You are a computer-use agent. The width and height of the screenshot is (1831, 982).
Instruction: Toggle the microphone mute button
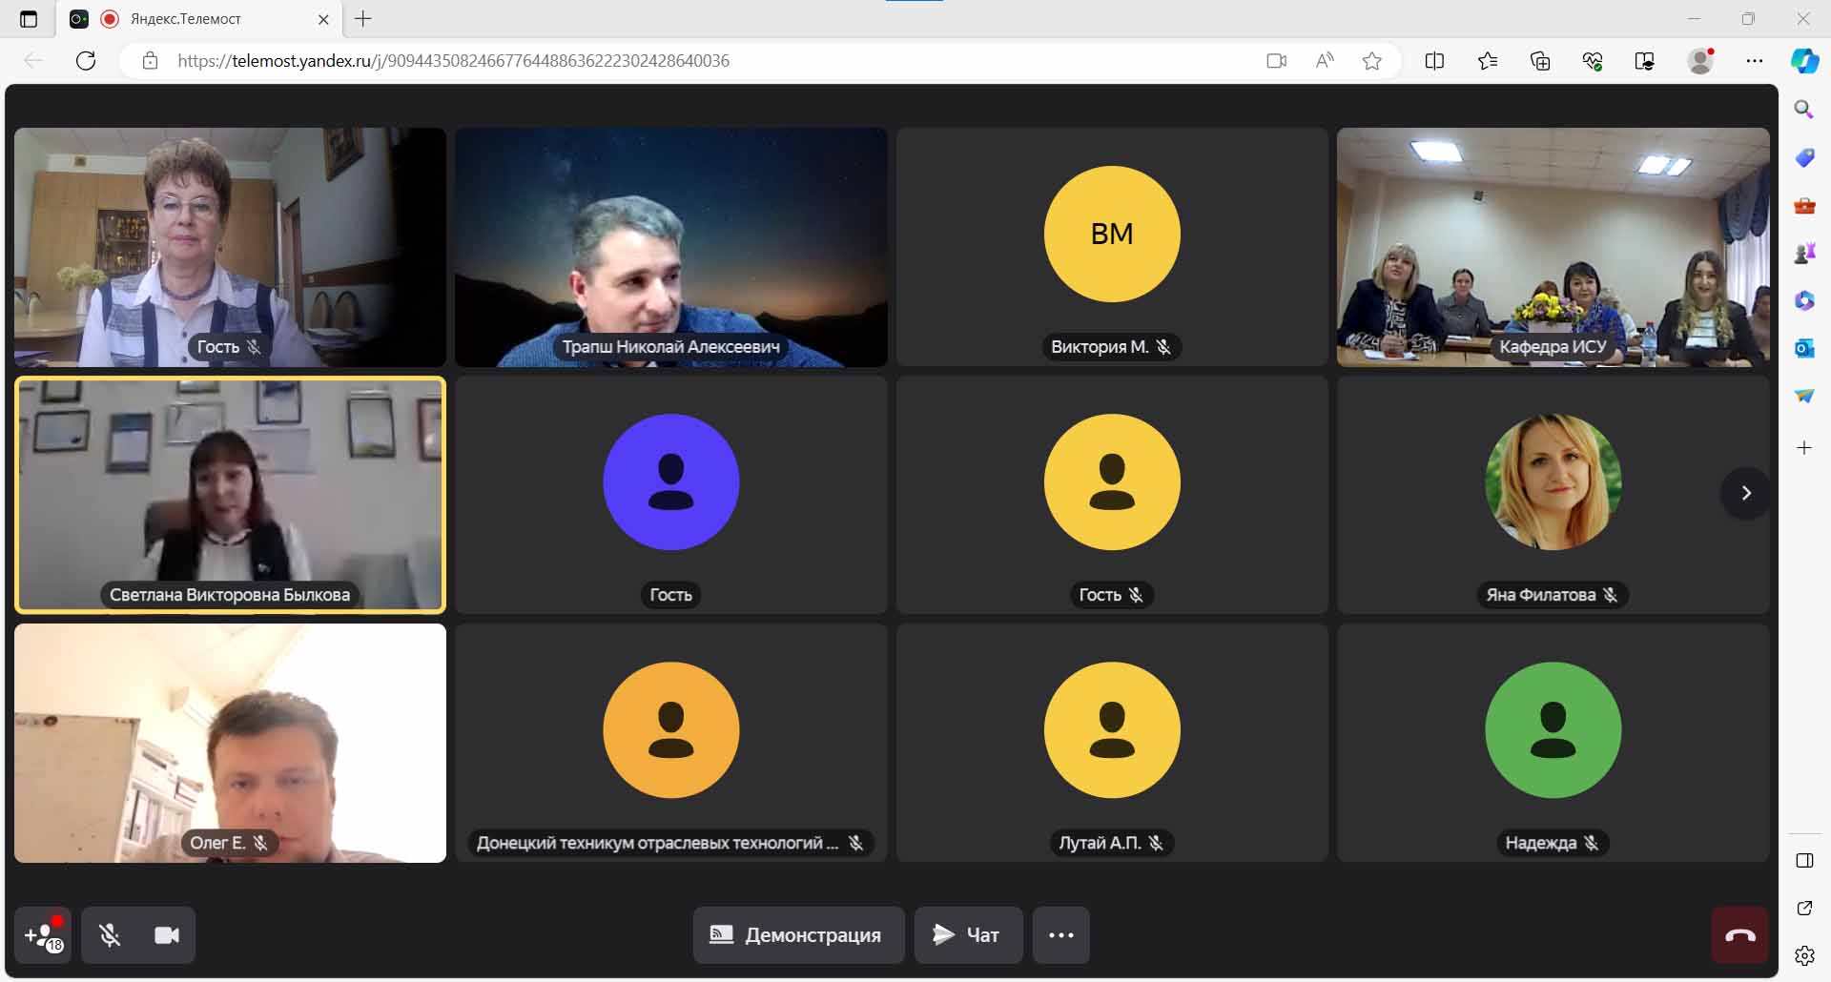tap(110, 935)
